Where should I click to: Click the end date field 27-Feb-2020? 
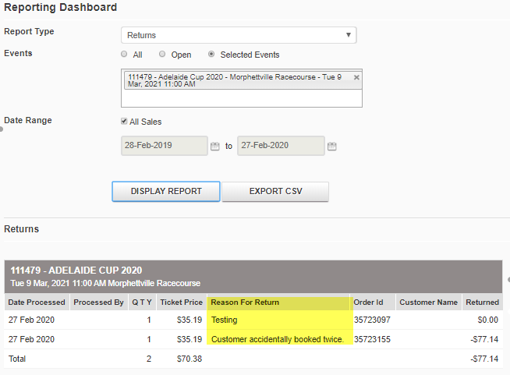click(281, 145)
